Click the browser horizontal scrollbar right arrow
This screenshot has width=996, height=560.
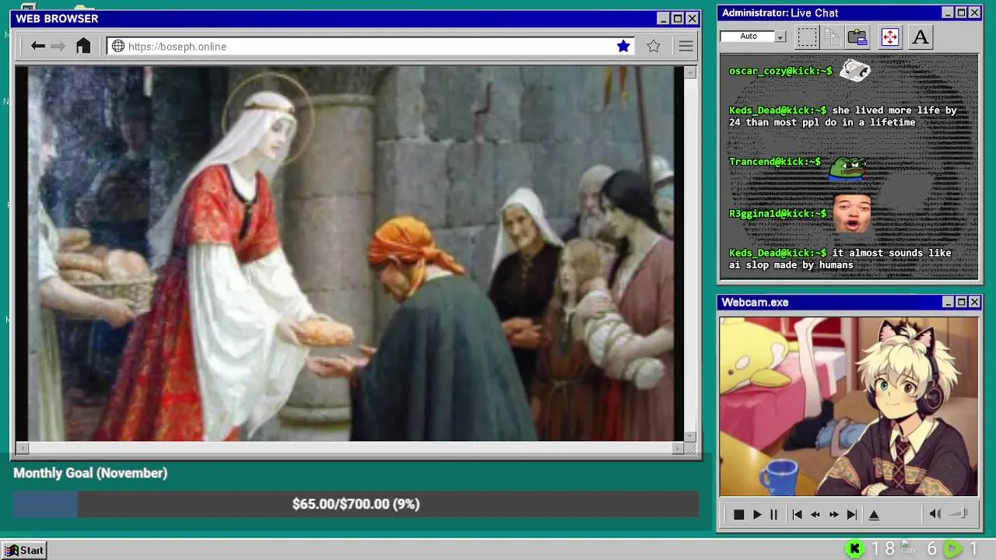[x=677, y=448]
